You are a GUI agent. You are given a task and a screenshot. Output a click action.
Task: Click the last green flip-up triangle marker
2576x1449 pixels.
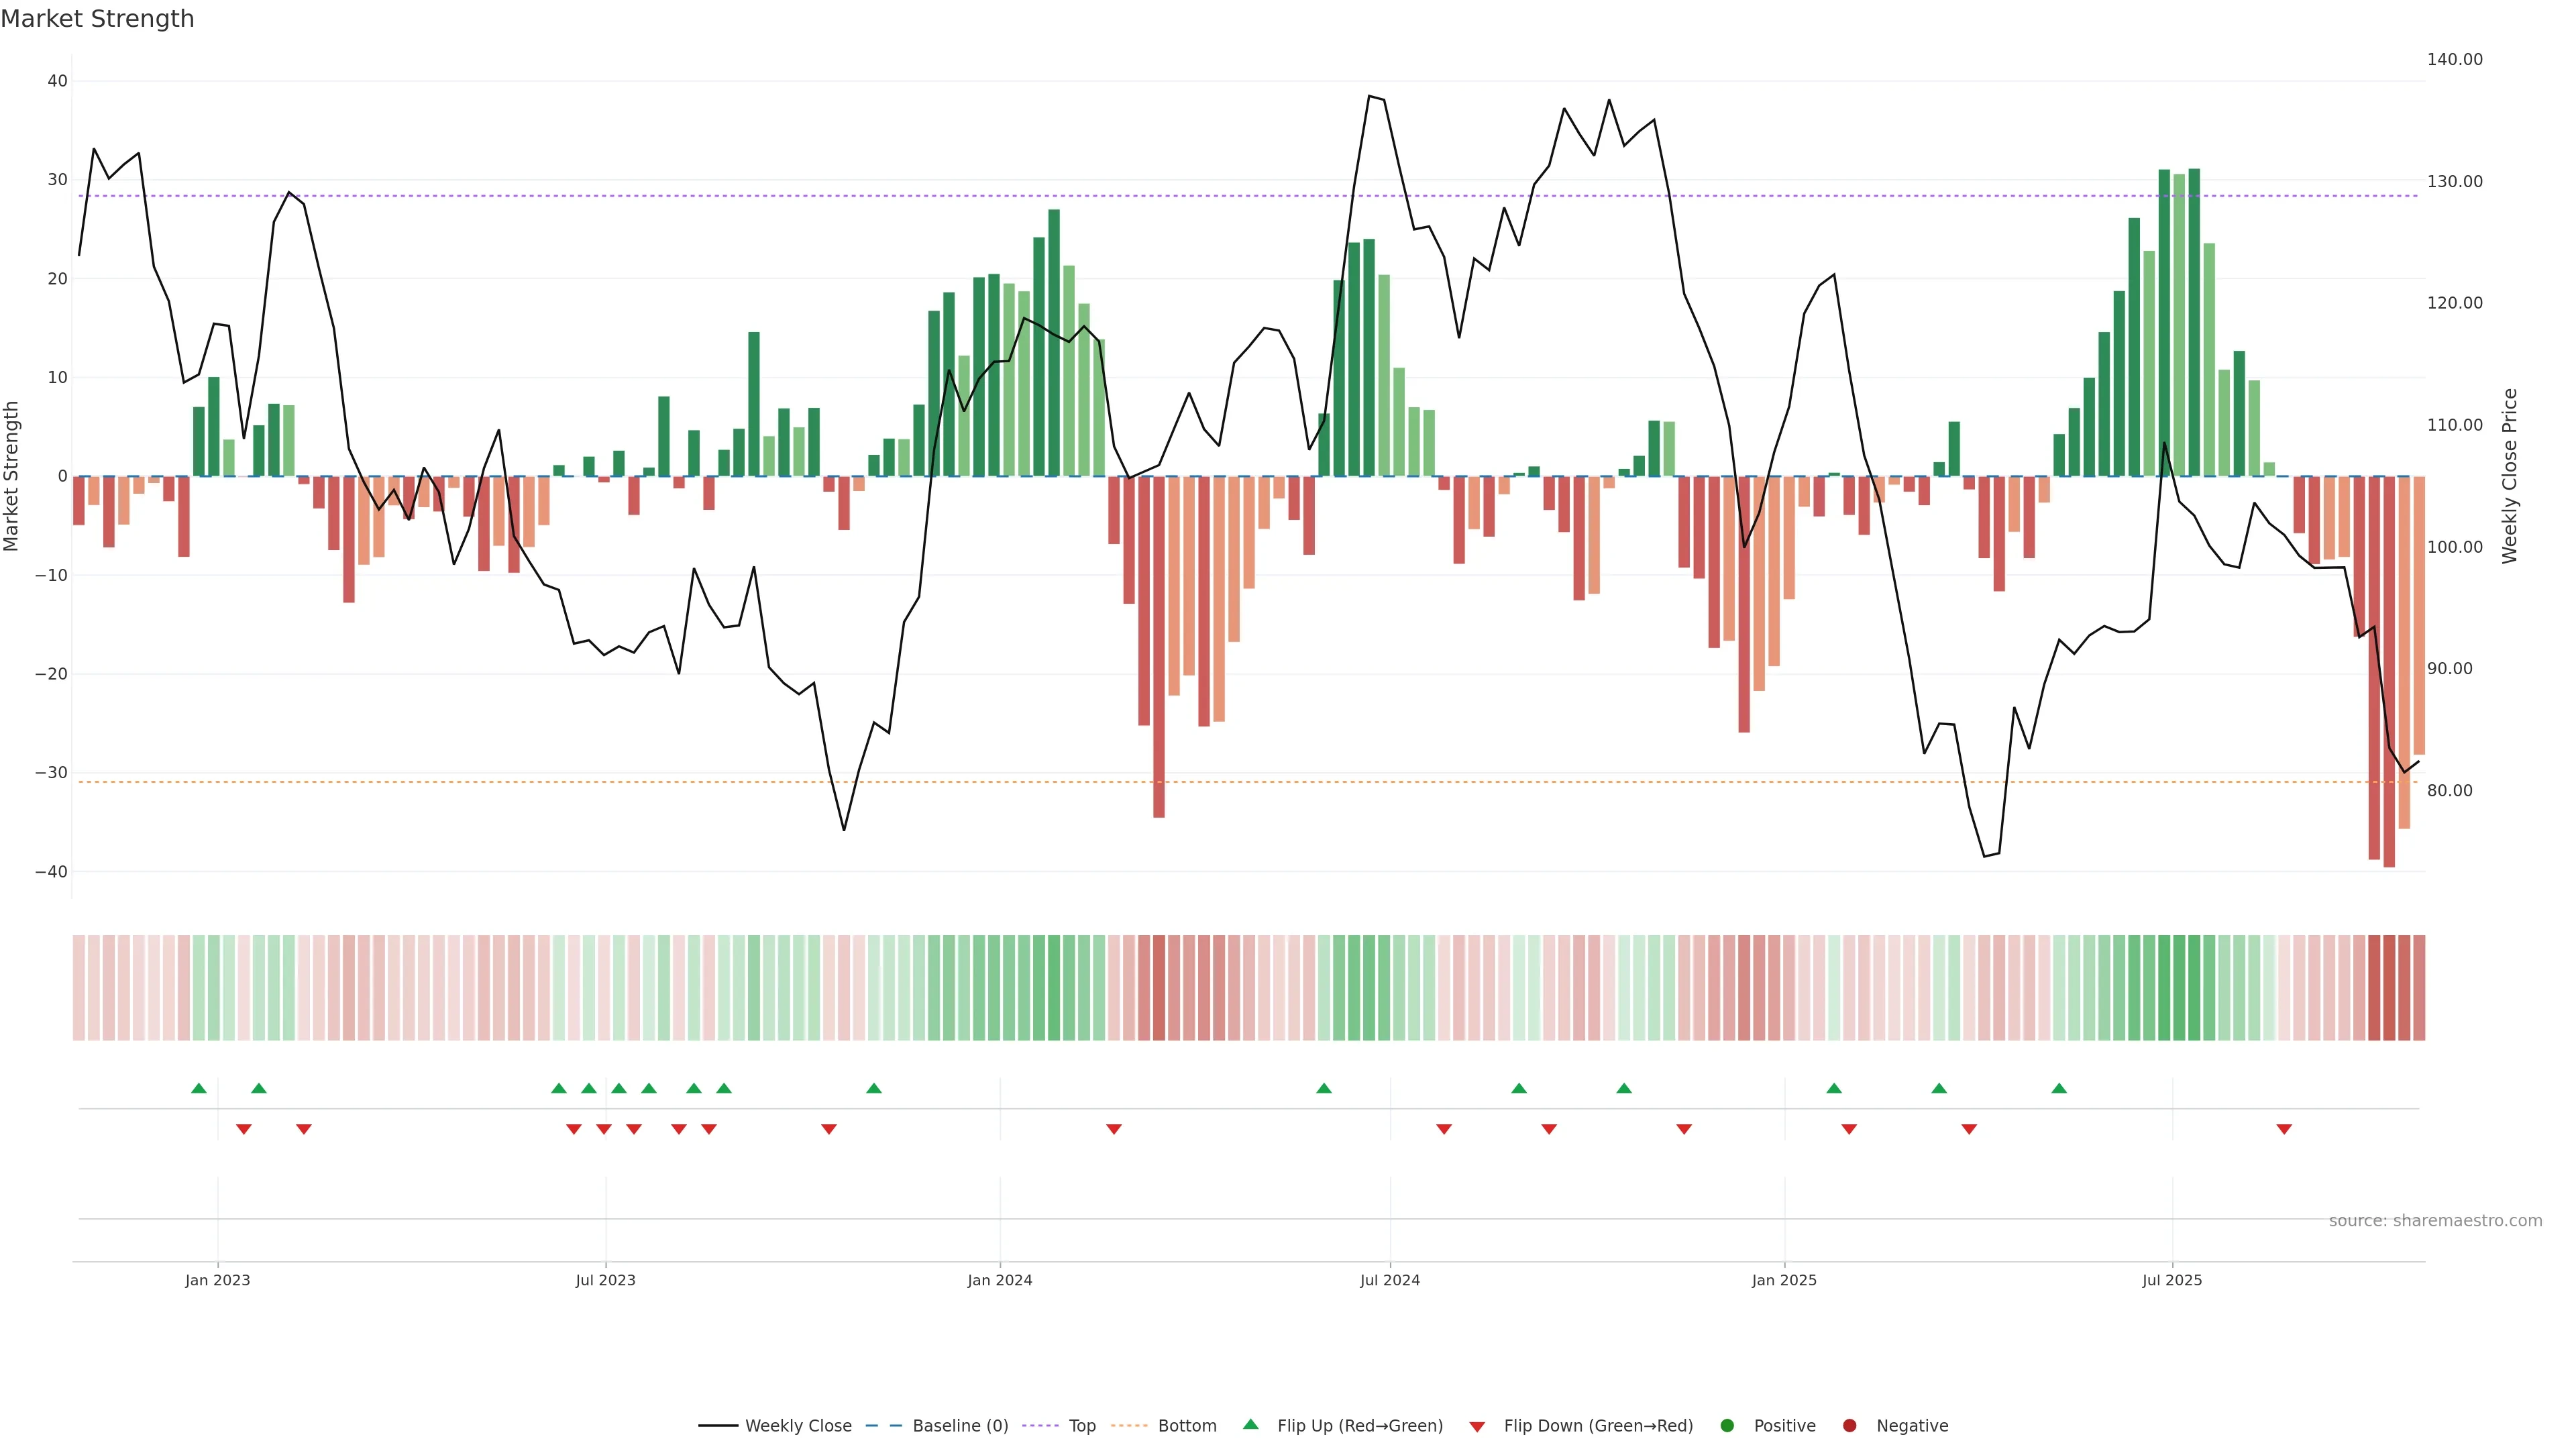coord(2059,1088)
